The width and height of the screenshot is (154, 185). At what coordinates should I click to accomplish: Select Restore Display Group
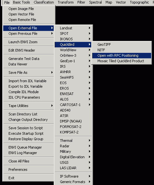pyautogui.click(x=28, y=139)
